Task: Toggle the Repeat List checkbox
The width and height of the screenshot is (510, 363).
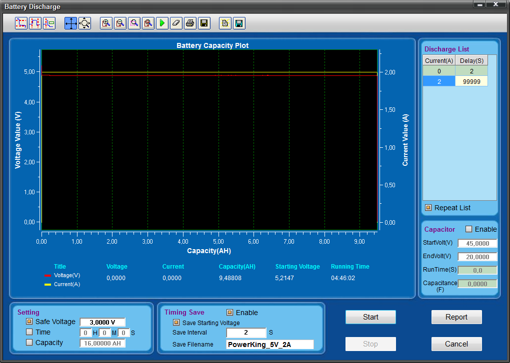Action: (428, 208)
